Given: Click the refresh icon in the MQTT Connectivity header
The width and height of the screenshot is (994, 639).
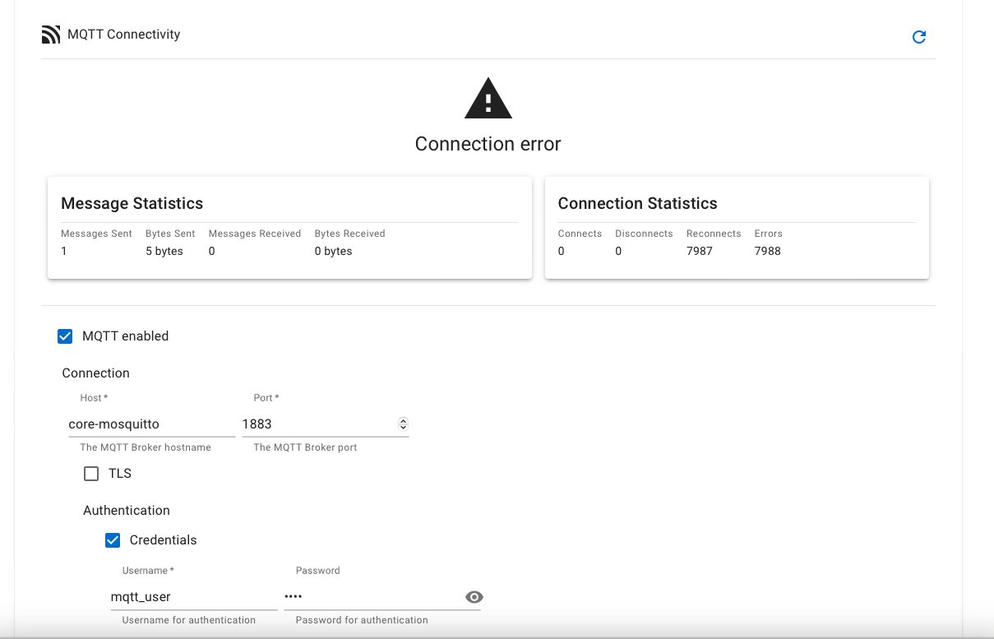Looking at the screenshot, I should tap(919, 37).
